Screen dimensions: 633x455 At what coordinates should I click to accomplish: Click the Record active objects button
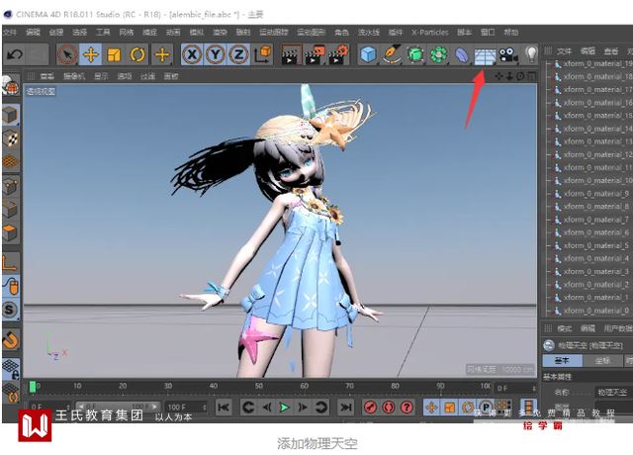pos(370,408)
